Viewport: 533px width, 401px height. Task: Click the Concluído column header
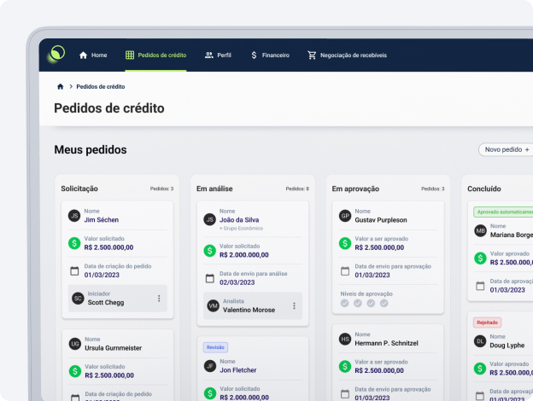pyautogui.click(x=484, y=189)
